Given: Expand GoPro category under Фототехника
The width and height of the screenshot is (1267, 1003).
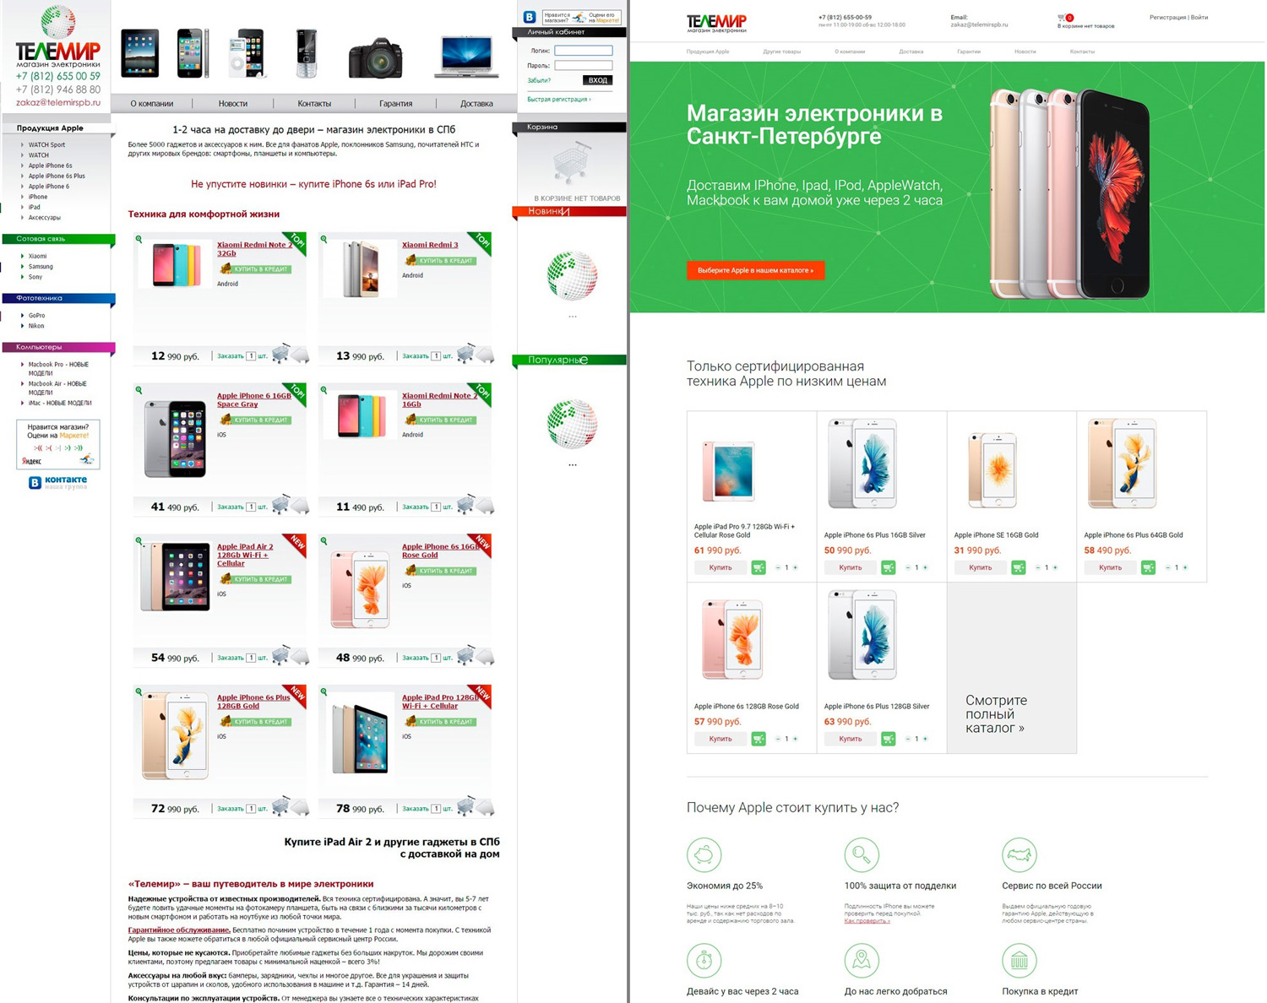Looking at the screenshot, I should (23, 315).
